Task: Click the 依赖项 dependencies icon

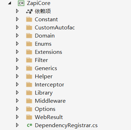Action: click(x=29, y=11)
